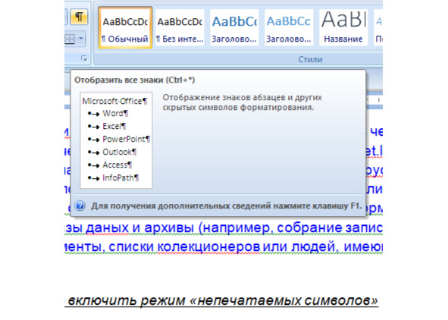The height and width of the screenshot is (320, 448).
Task: Click the InfoPath bullet in preview
Action: pos(113,178)
